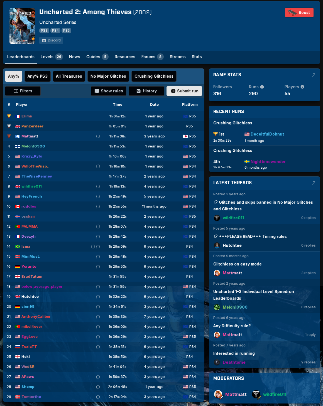Screen dimensions: 323x406
Task: Click the Uncharted 2 cover thumbnail
Action: tap(22, 26)
